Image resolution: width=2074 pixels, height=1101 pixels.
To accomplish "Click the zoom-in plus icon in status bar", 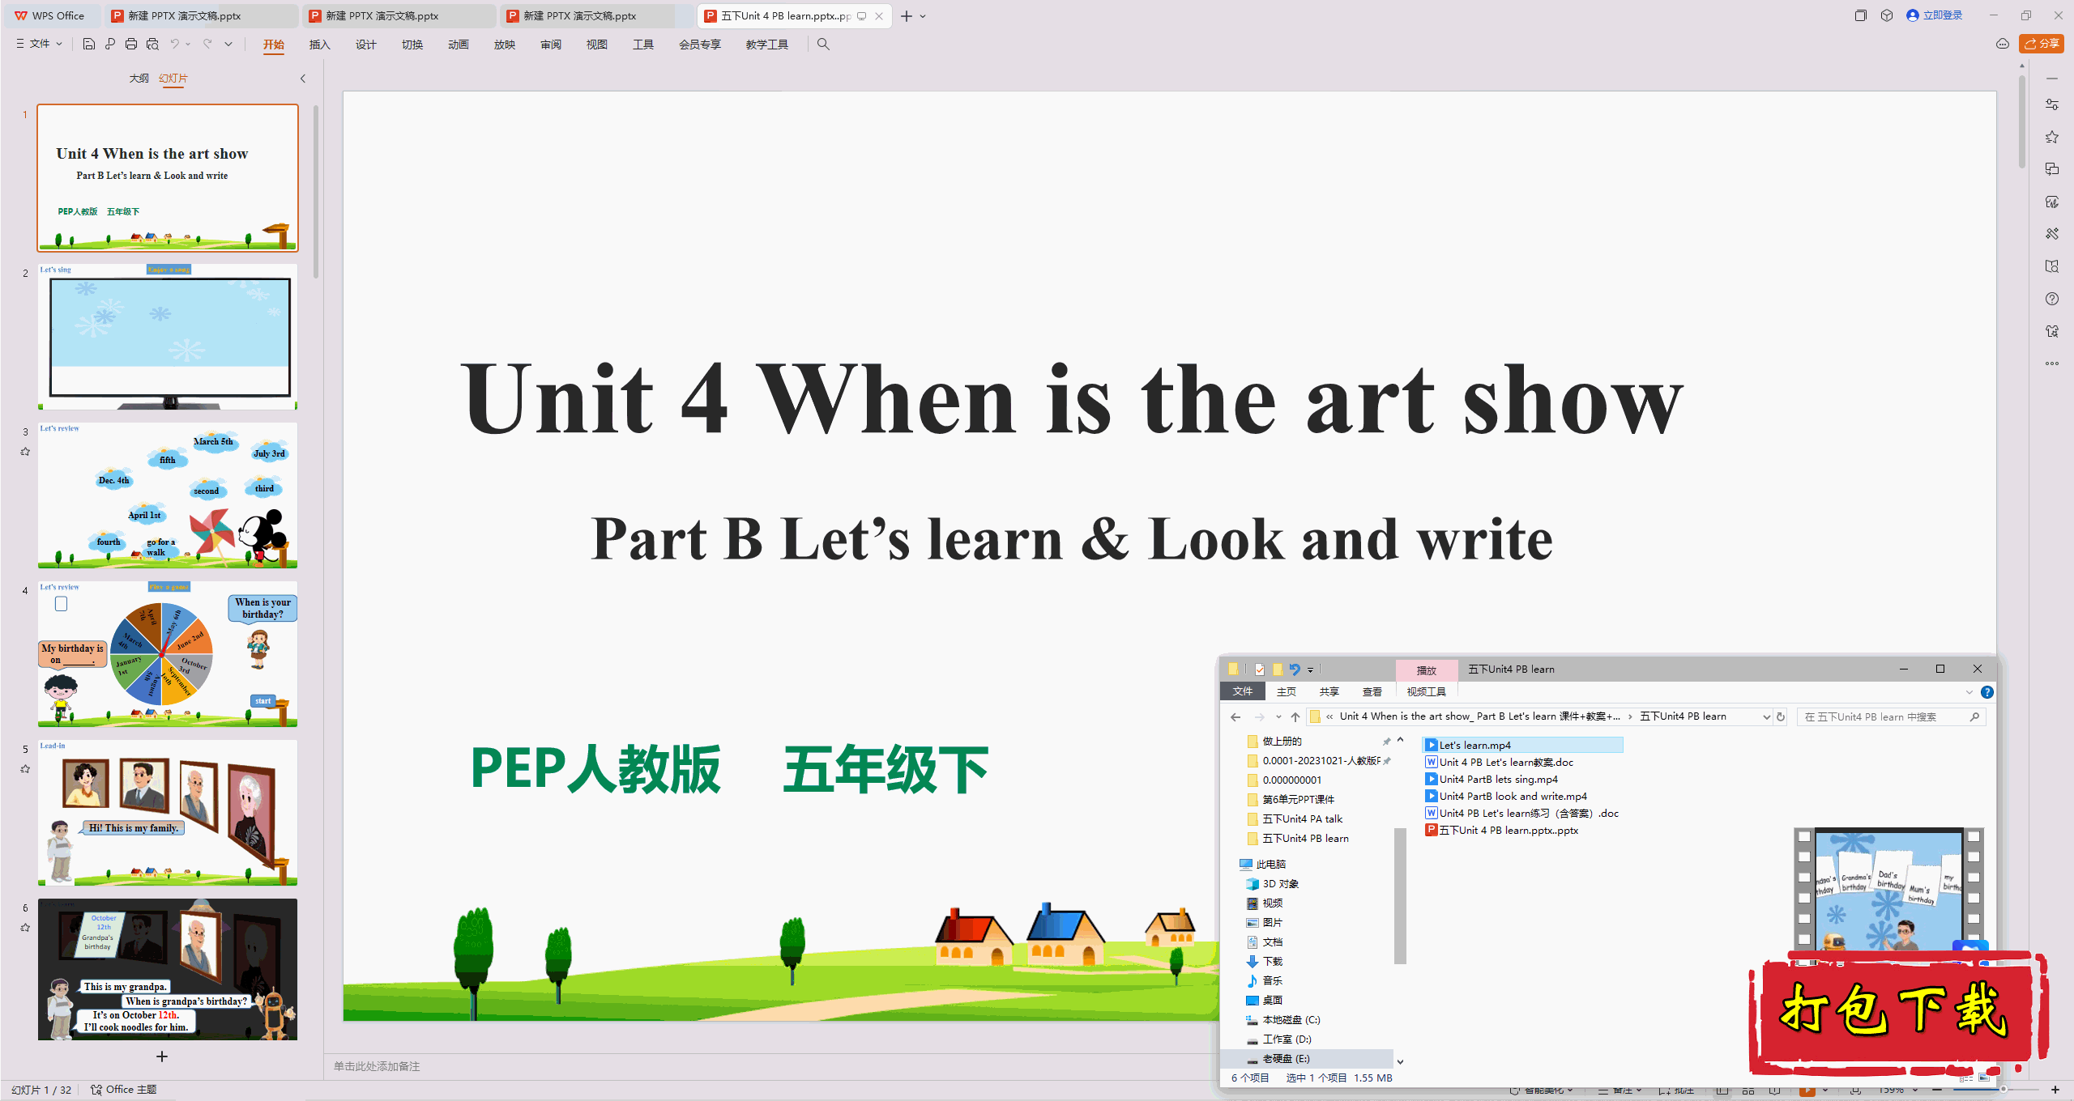I will tap(2056, 1090).
